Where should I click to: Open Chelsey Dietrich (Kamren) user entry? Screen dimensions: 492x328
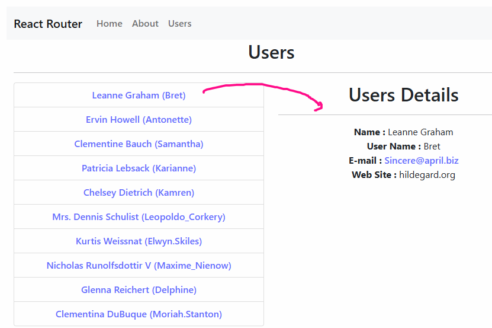click(139, 193)
